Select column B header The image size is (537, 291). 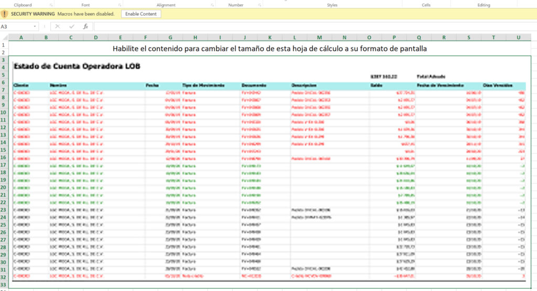[46, 38]
